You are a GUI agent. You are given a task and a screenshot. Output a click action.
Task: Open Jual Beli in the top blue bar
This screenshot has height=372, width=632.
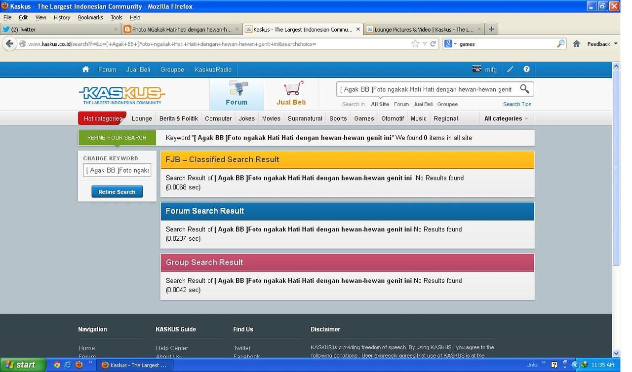(138, 70)
